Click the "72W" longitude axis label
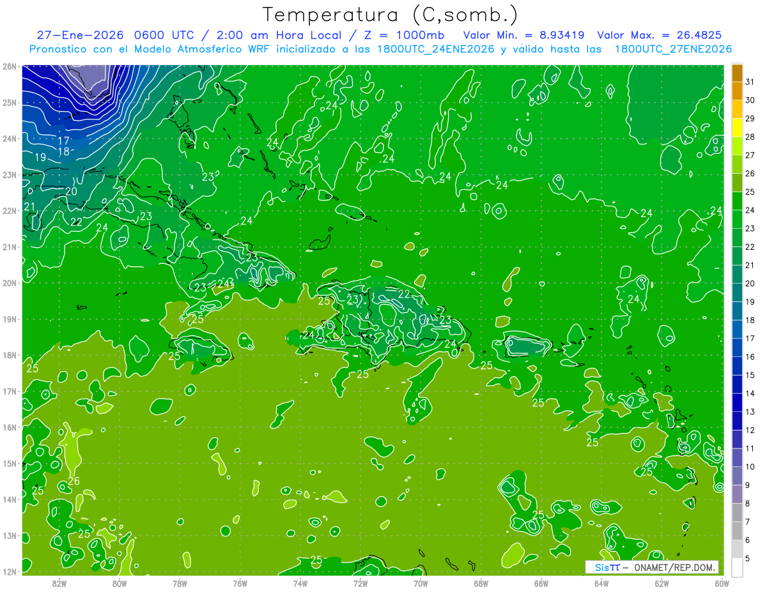The height and width of the screenshot is (592, 767). [x=360, y=583]
